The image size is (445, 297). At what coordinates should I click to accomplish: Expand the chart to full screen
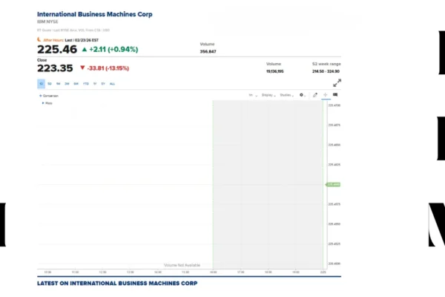(337, 82)
